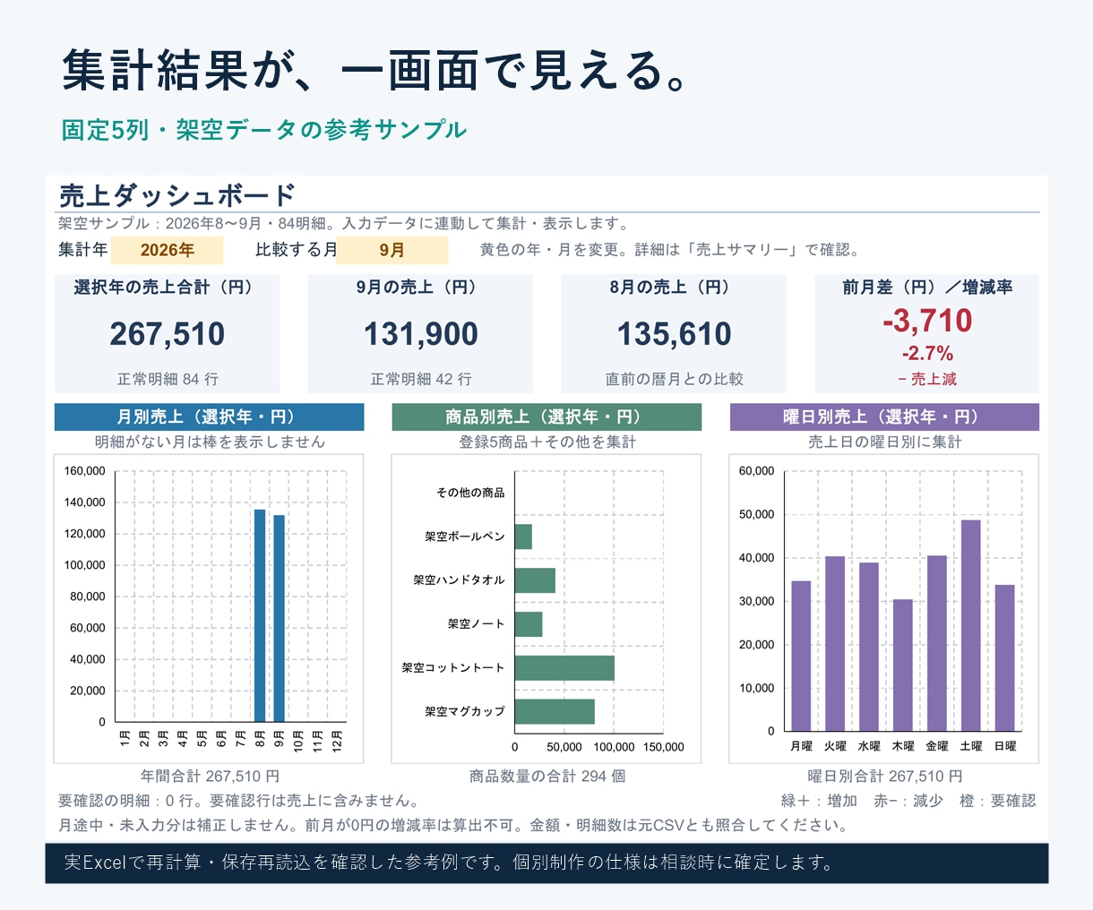Screen dimensions: 1093x910
Task: Click the total sales value 267,510
Action: click(x=168, y=334)
